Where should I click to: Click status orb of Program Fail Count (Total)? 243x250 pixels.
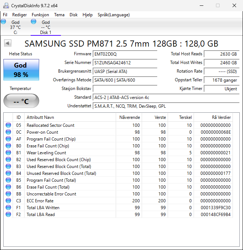click(x=8, y=180)
